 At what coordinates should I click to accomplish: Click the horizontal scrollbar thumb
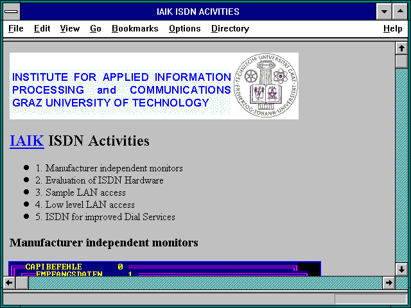22,283
